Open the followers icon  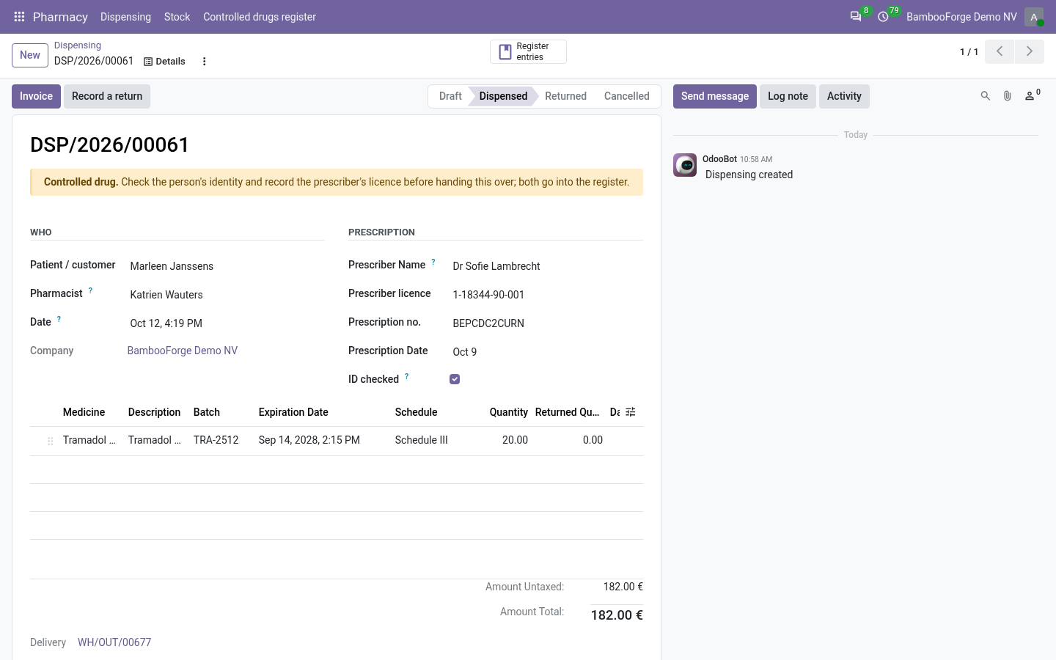(x=1032, y=96)
